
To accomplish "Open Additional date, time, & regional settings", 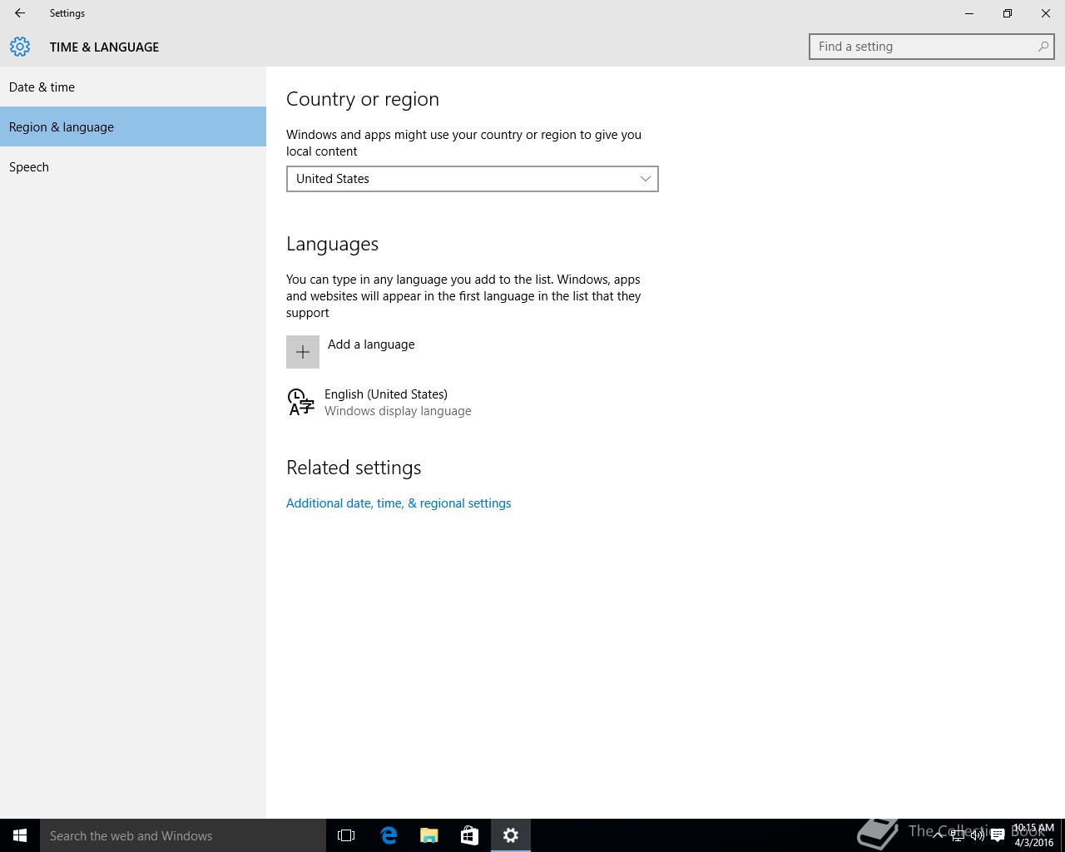I will [399, 503].
